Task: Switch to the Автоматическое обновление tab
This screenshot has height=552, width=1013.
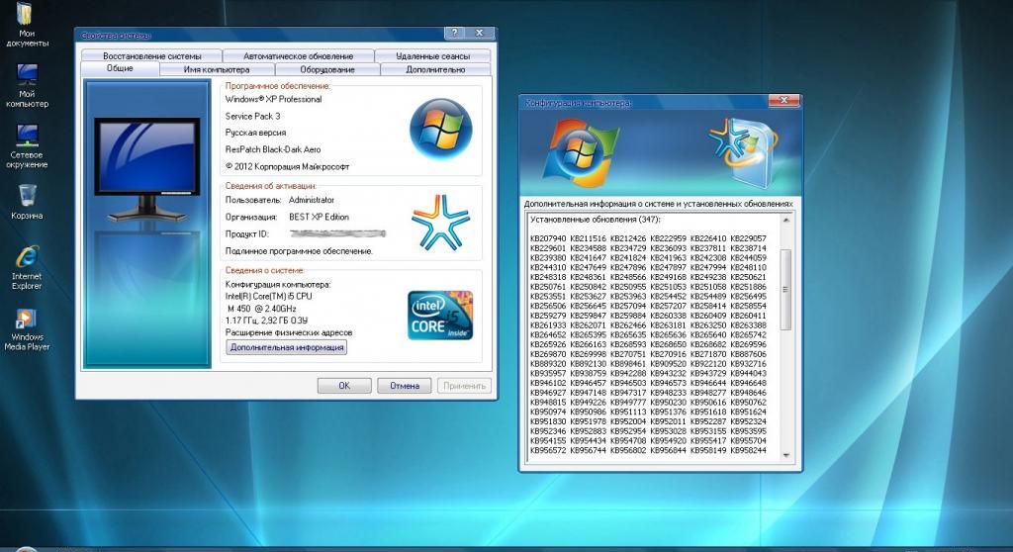Action: pyautogui.click(x=298, y=56)
